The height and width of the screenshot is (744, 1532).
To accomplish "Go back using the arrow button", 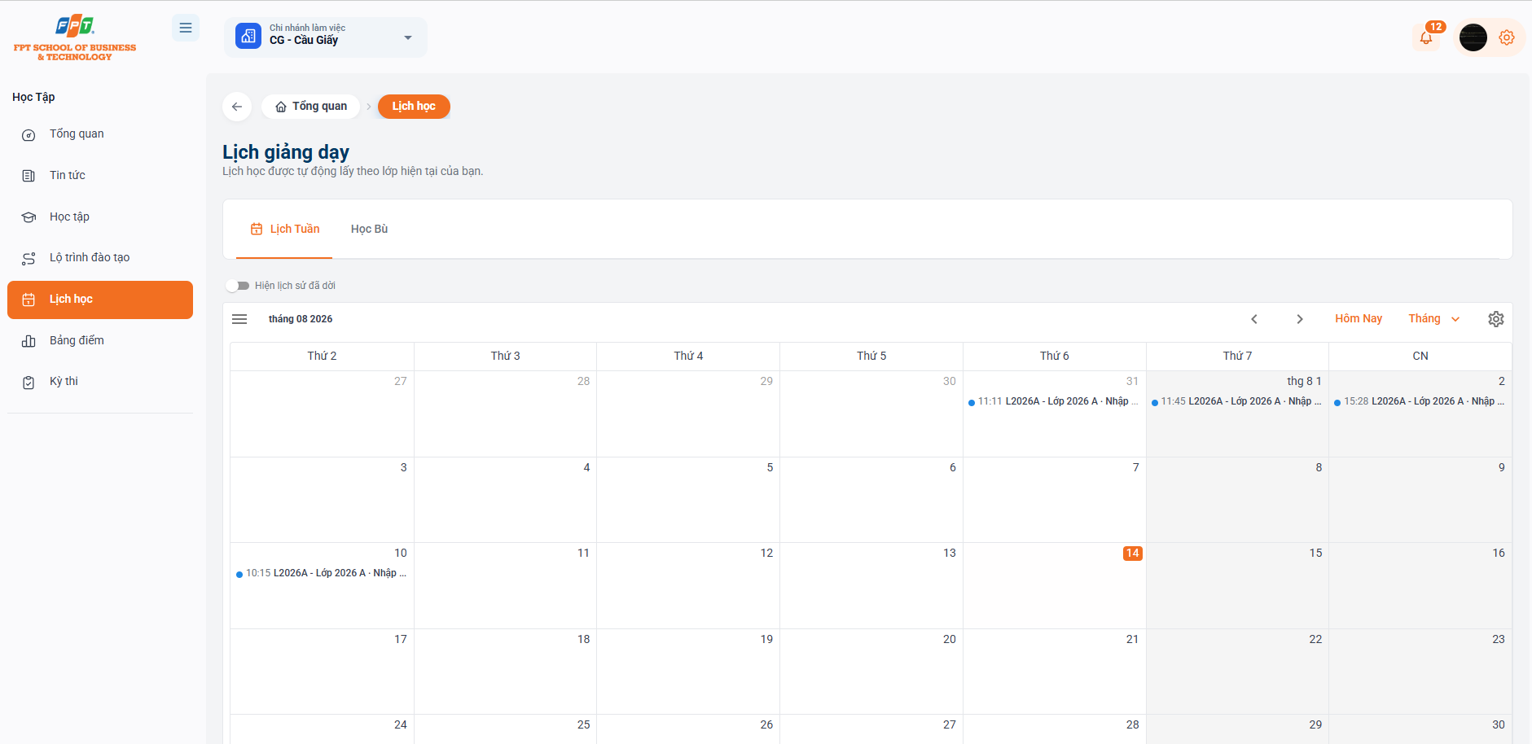I will tap(237, 107).
